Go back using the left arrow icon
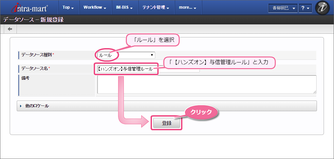This screenshot has width=334, height=159. pyautogui.click(x=10, y=29)
